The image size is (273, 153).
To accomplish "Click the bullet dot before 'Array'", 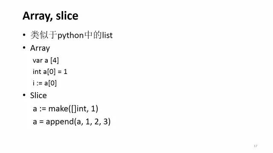I will point(24,48).
